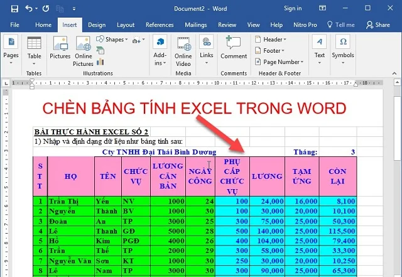402x277 pixels.
Task: Click the NGÀY CÔNG header cell
Action: click(x=200, y=177)
